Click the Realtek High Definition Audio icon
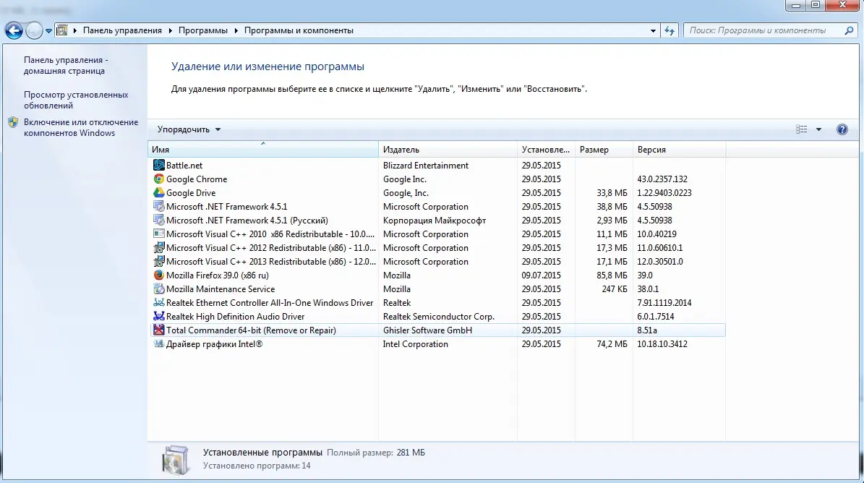 click(158, 317)
